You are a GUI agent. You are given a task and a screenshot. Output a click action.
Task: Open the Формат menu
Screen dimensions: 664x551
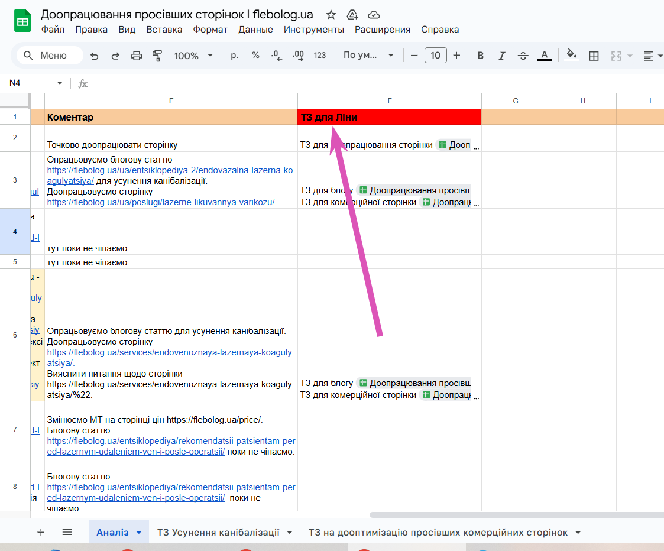pyautogui.click(x=210, y=30)
